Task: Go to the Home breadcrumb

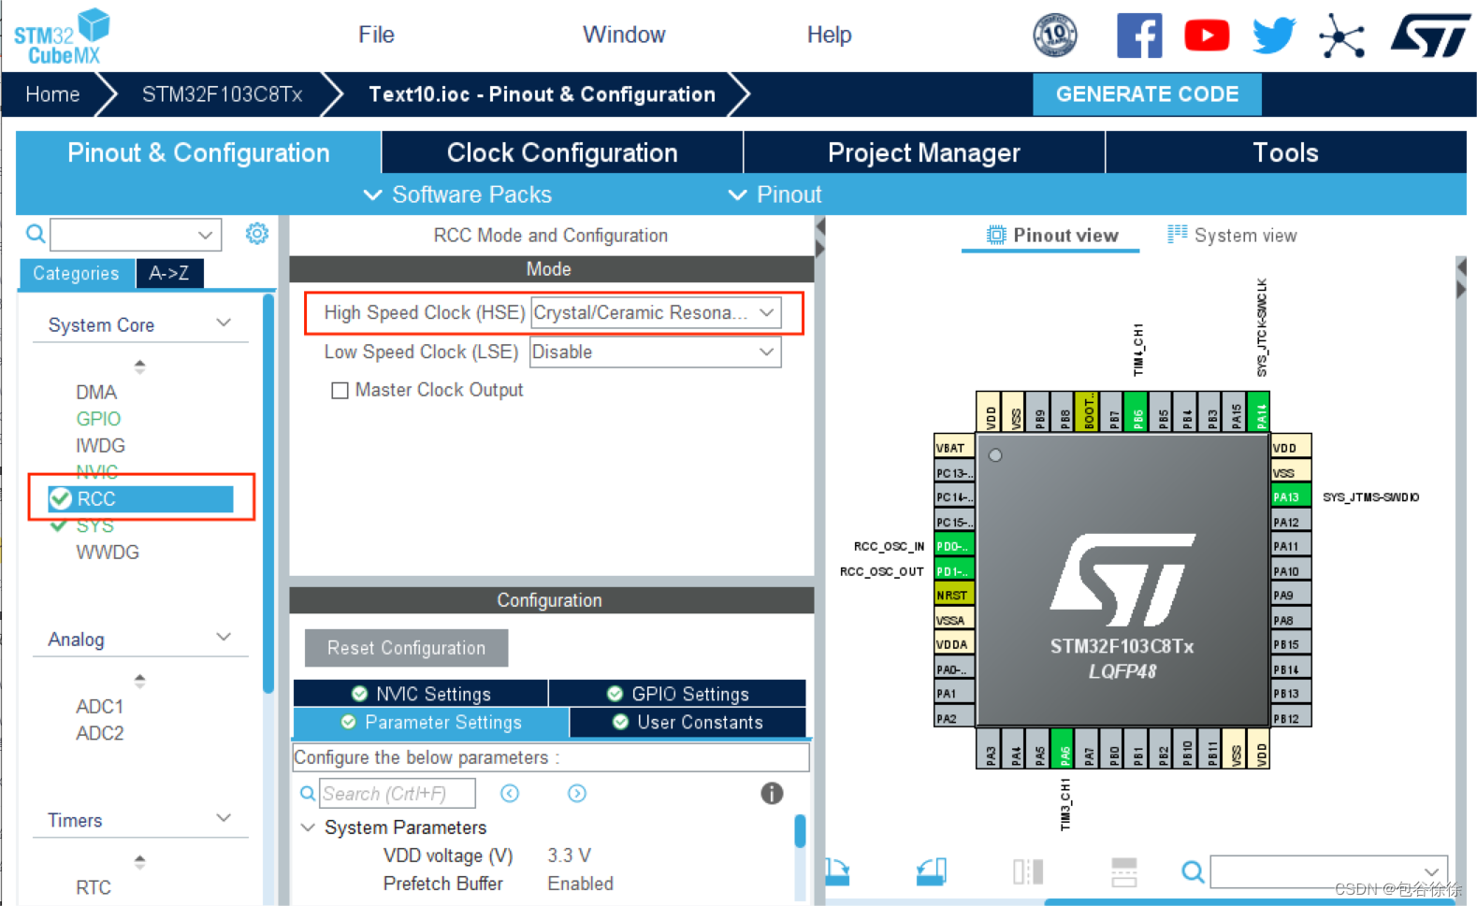Action: 52,94
